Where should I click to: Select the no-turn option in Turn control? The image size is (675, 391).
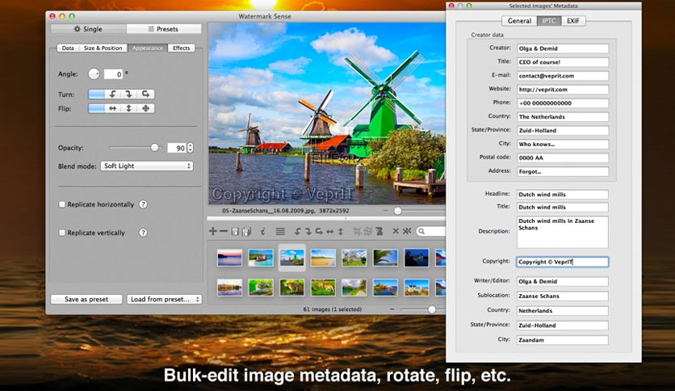tap(96, 94)
